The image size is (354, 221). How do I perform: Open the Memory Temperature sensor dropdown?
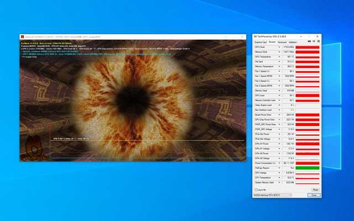[279, 66]
